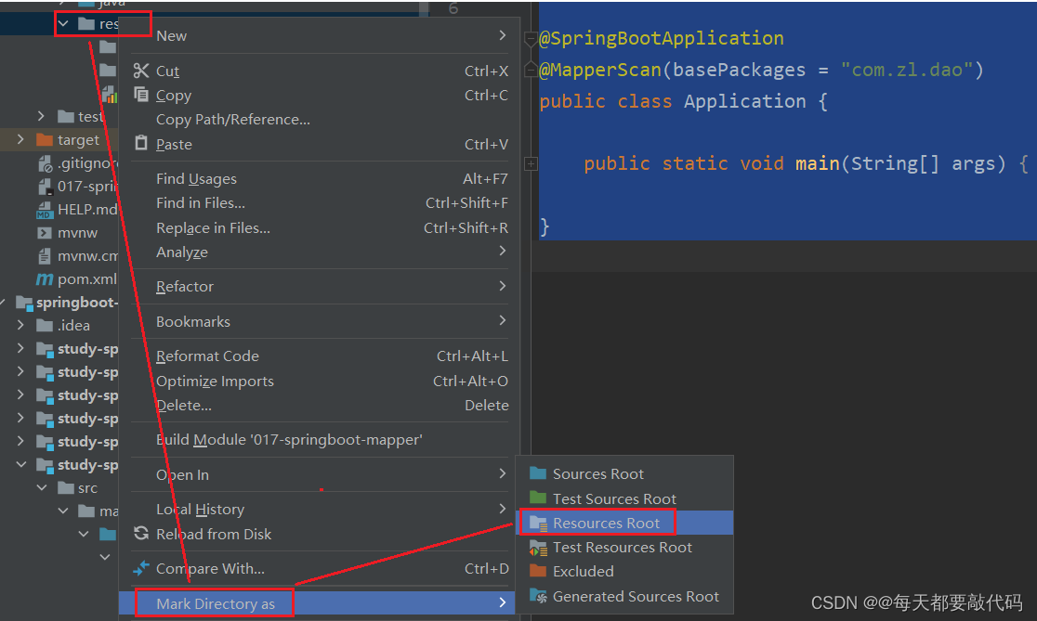Click the Compare With icon in the menu
Viewport: 1037px width, 621px height.
[141, 569]
